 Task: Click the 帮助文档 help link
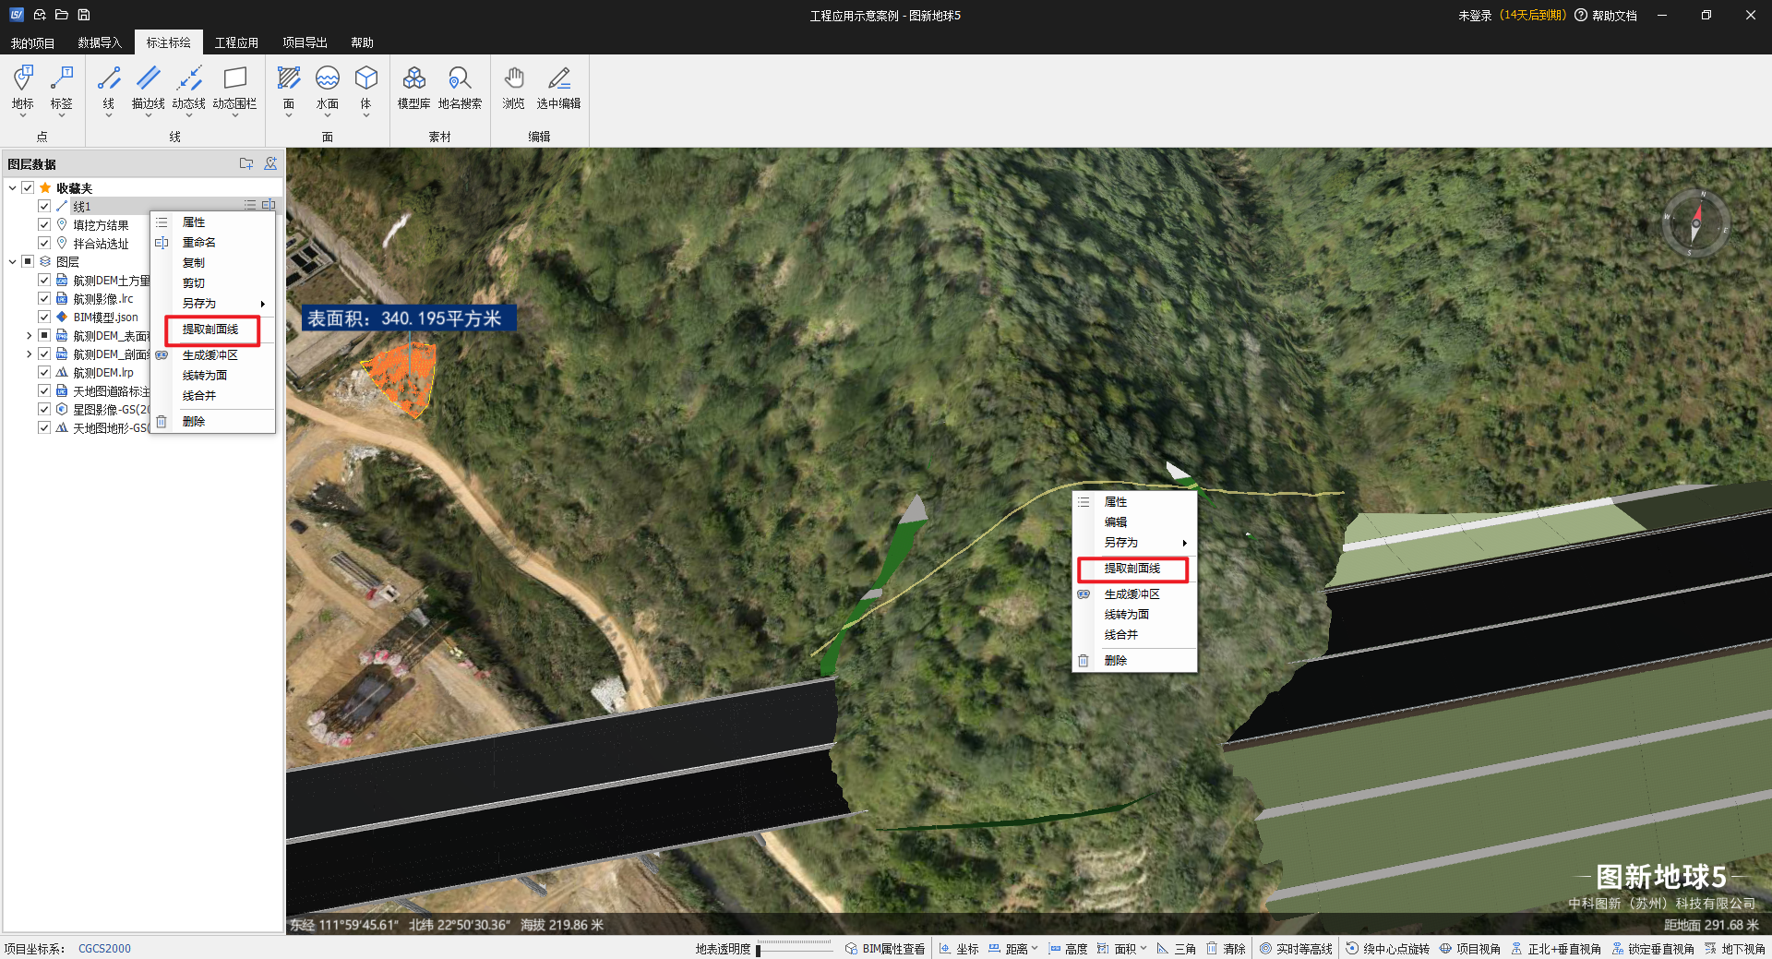1613,16
